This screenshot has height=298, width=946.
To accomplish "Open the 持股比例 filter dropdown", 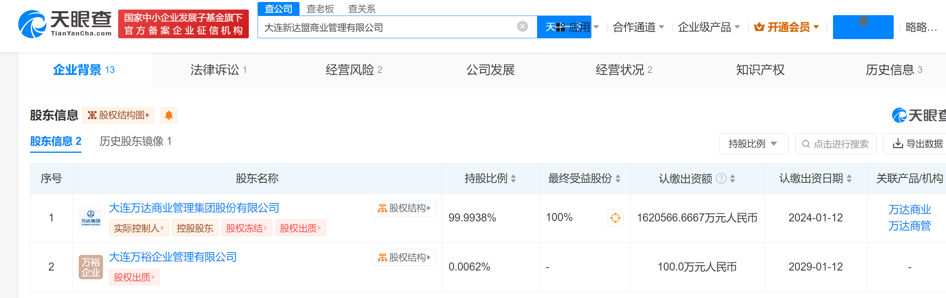I will point(753,144).
